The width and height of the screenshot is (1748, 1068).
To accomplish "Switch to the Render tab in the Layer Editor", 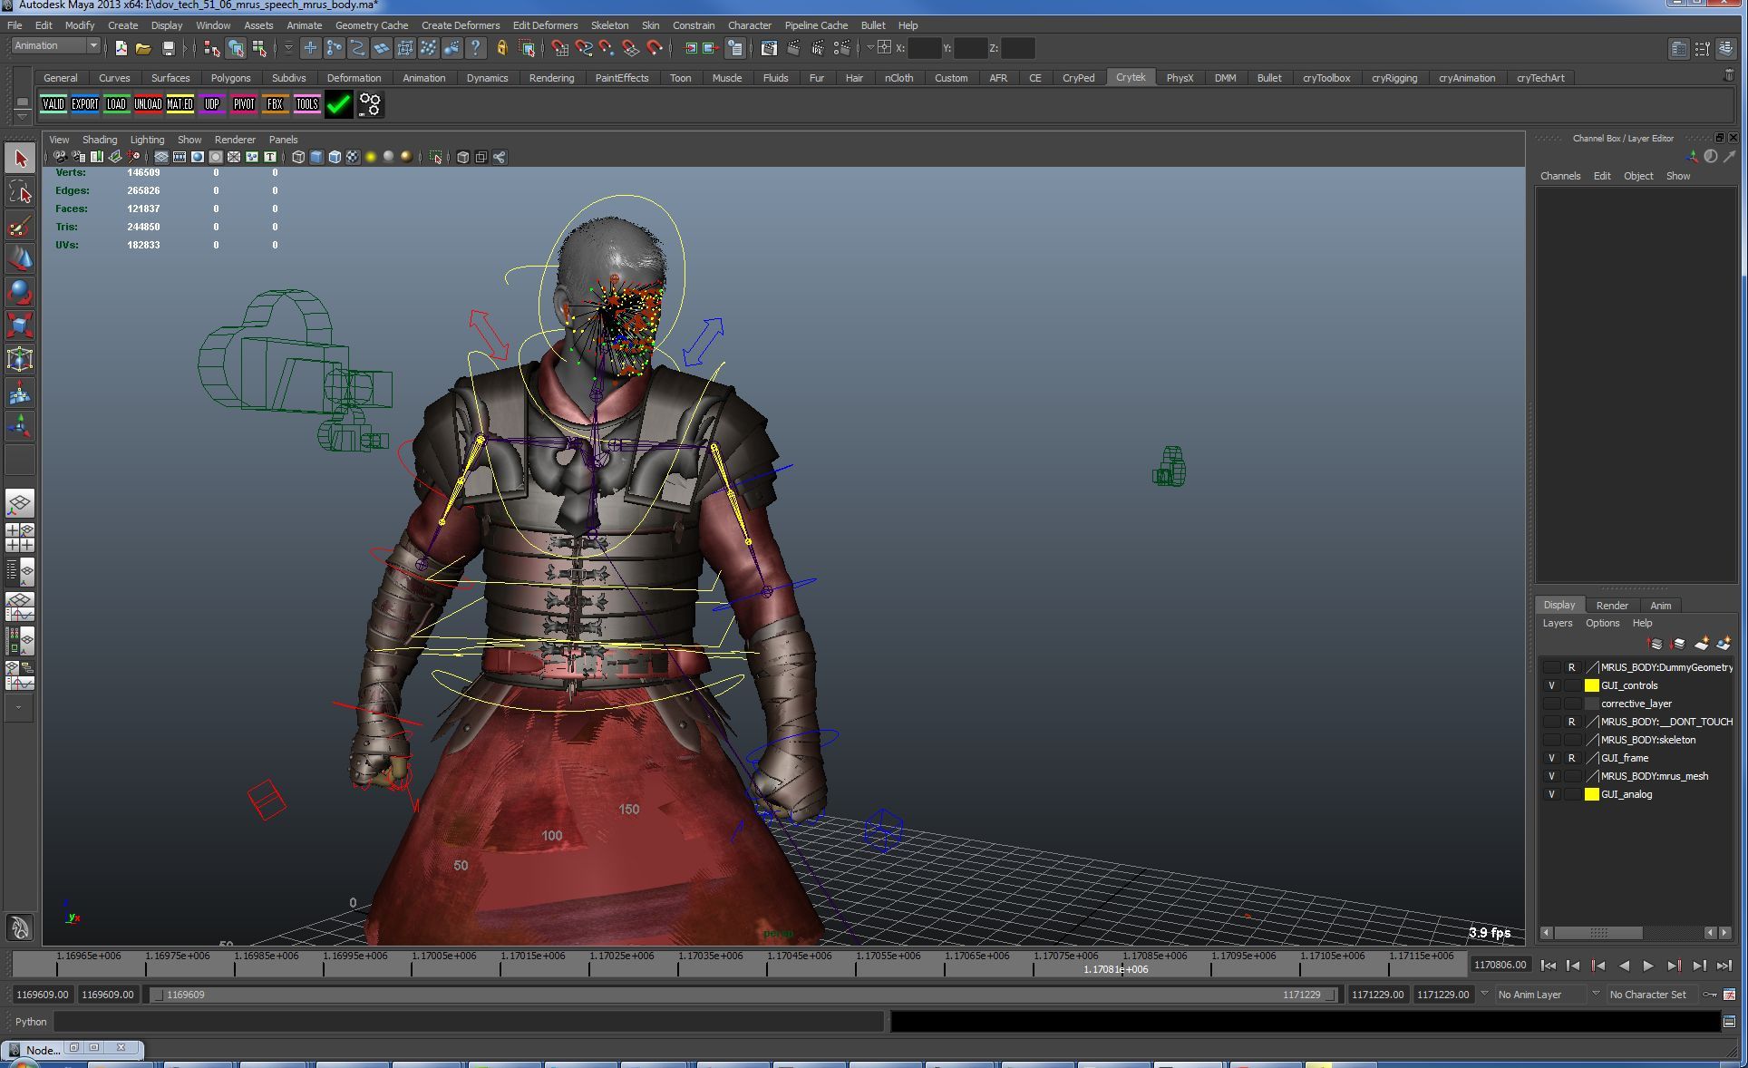I will coord(1612,606).
